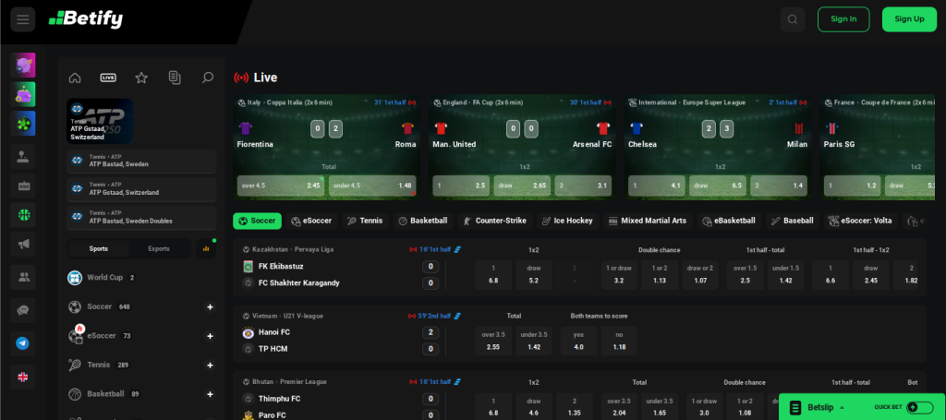Select the eBasketball sport tab

click(x=729, y=222)
